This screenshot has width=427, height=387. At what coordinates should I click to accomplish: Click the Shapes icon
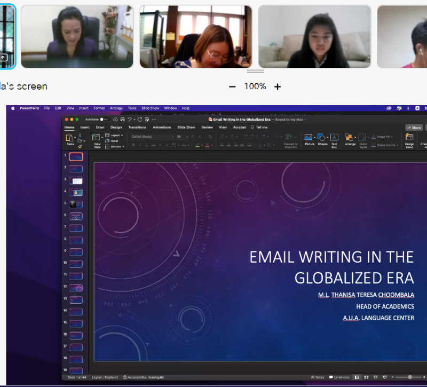click(x=321, y=137)
